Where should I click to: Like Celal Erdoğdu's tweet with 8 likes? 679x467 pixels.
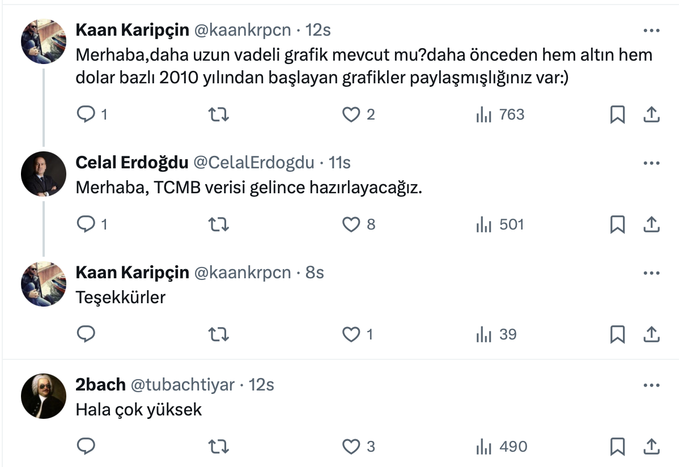point(351,225)
